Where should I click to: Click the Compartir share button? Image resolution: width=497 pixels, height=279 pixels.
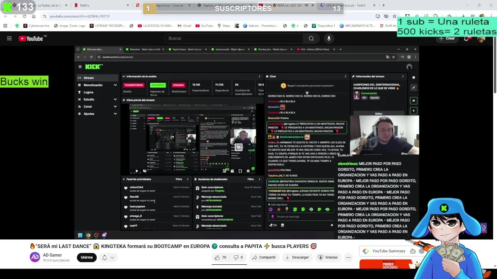[264, 257]
